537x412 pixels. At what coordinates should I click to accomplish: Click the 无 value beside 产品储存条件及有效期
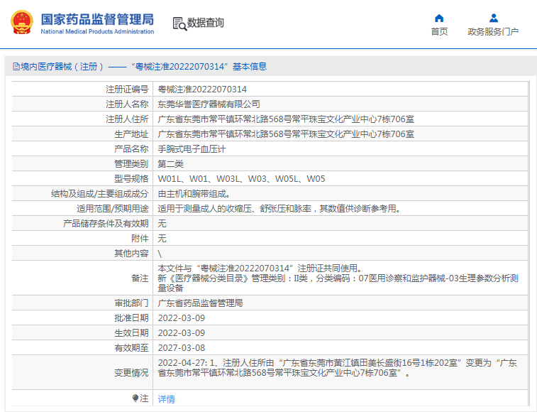click(x=162, y=224)
